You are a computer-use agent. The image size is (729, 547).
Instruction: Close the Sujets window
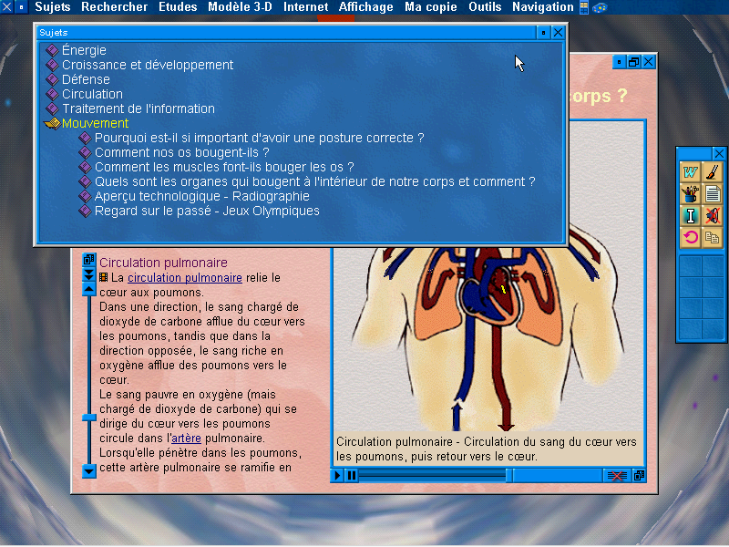[558, 33]
